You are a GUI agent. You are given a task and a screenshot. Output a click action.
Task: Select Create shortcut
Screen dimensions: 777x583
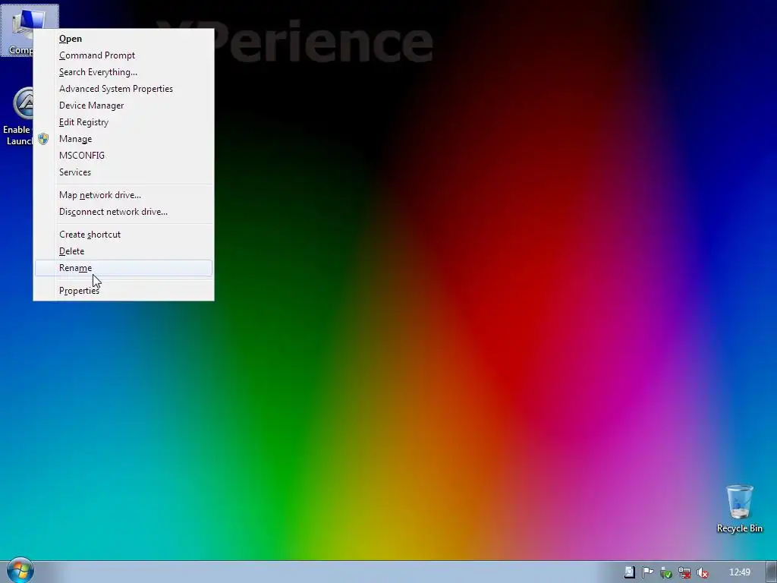(x=124, y=235)
